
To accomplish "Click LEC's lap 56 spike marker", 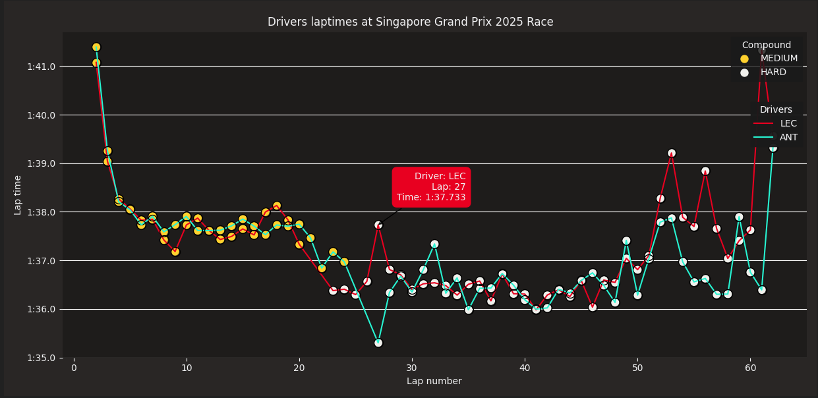I will click(x=705, y=171).
